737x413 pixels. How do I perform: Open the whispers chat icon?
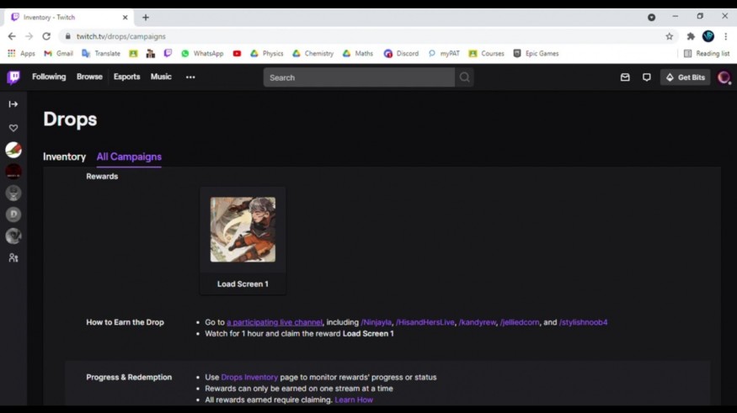pyautogui.click(x=647, y=77)
